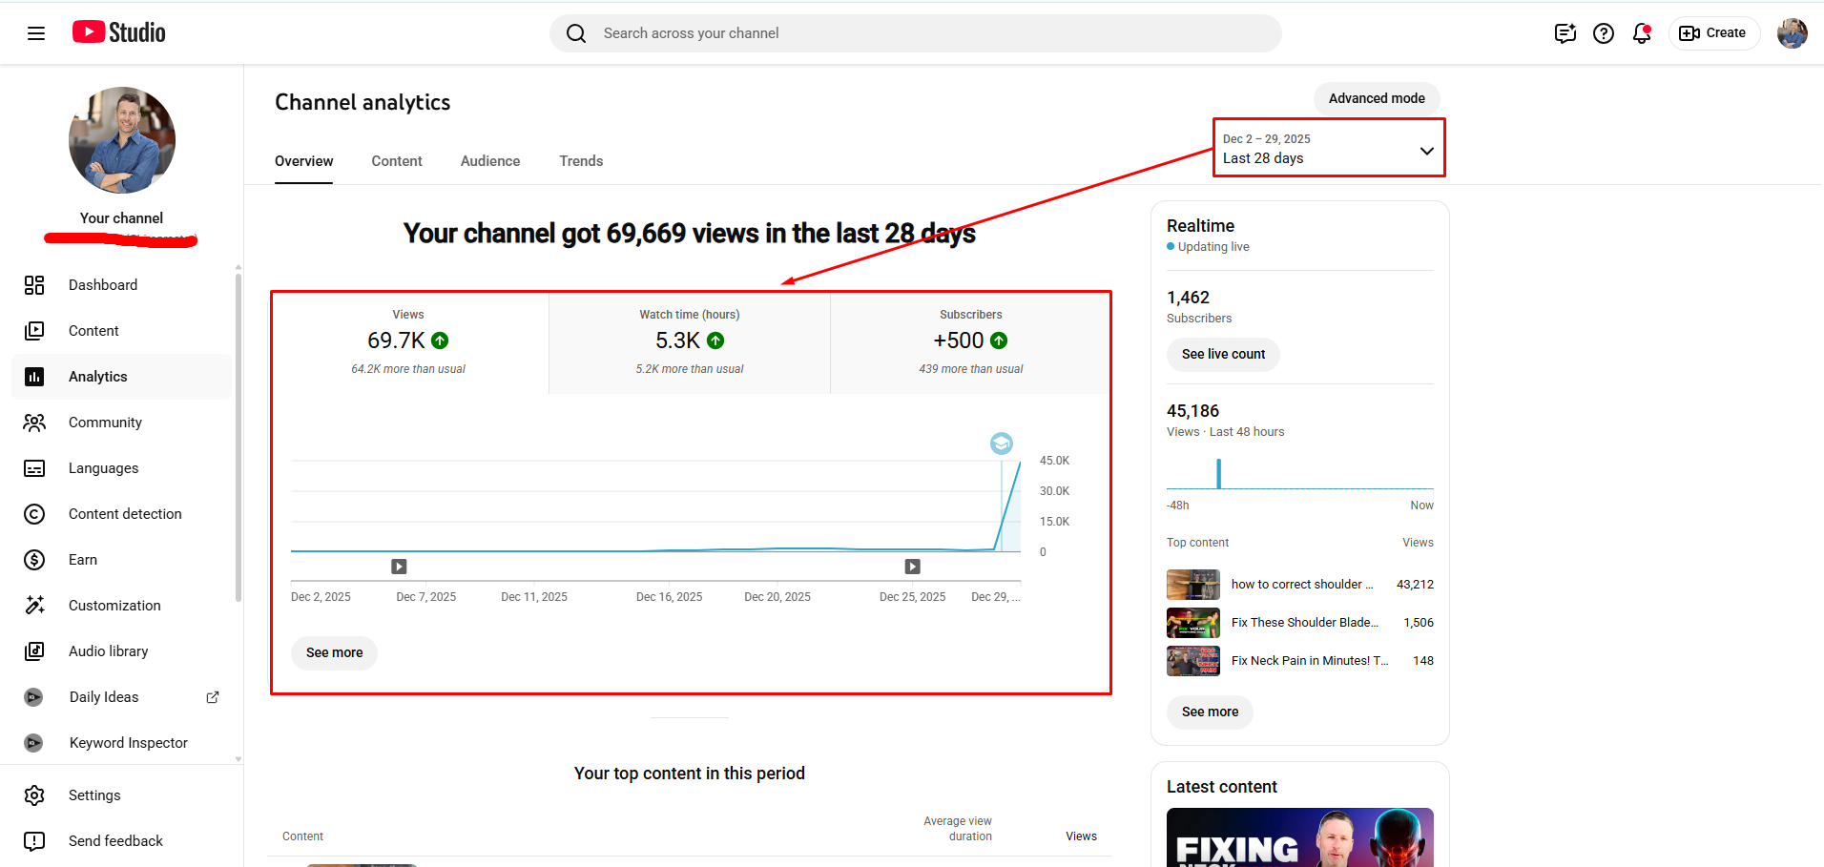Image resolution: width=1824 pixels, height=867 pixels.
Task: Open Content detection in the sidebar
Action: [125, 514]
